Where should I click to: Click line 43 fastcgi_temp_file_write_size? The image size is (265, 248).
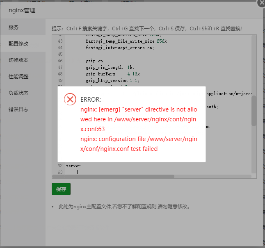coord(127,41)
